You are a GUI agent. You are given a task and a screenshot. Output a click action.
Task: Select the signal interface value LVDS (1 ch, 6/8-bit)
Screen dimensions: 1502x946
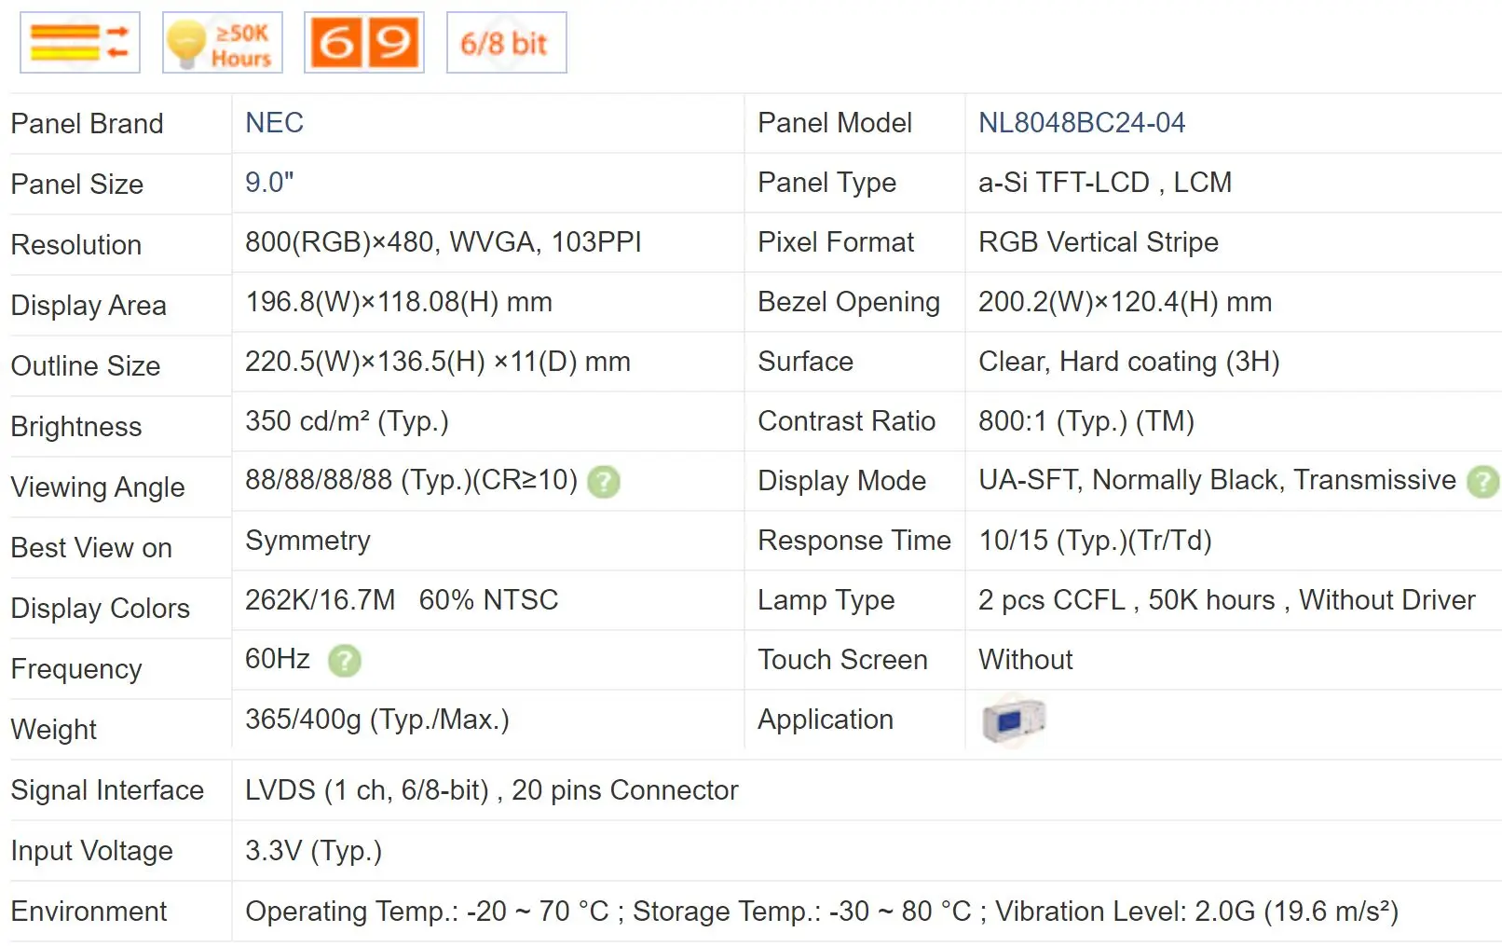coord(367,790)
